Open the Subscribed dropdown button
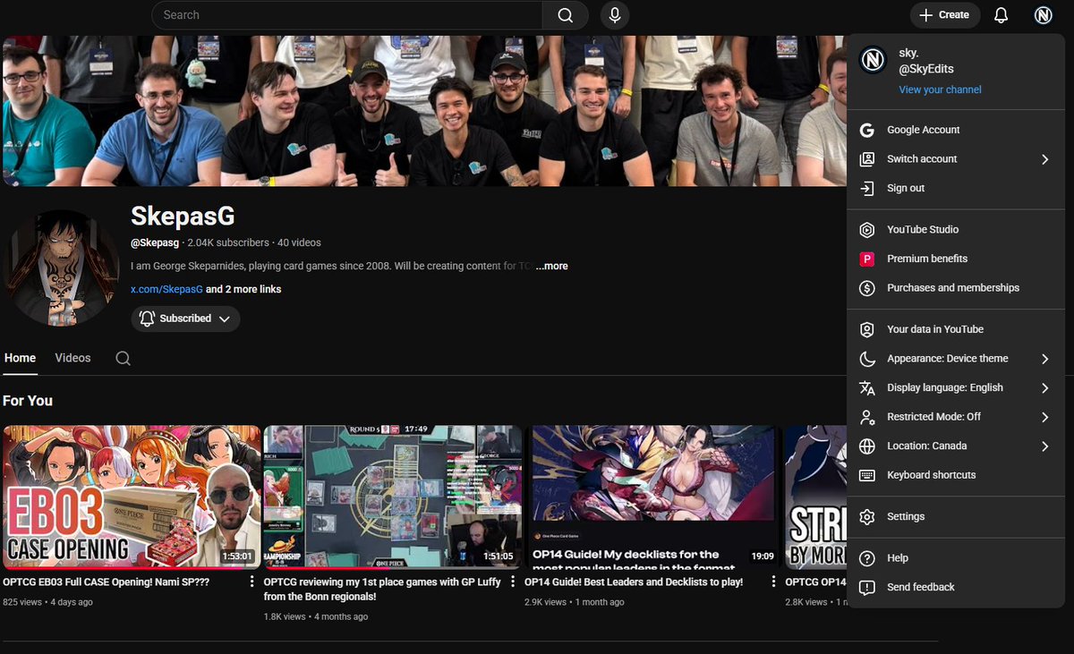Viewport: 1074px width, 654px height. pyautogui.click(x=185, y=319)
